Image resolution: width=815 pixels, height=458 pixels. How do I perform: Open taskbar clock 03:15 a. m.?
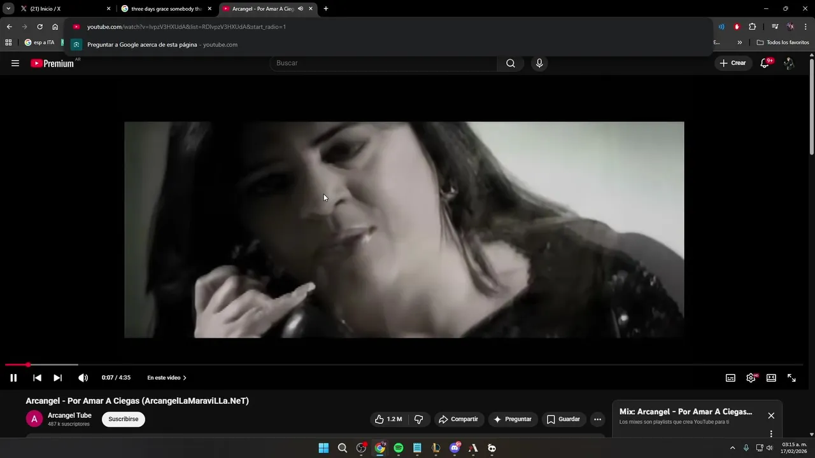pyautogui.click(x=794, y=448)
